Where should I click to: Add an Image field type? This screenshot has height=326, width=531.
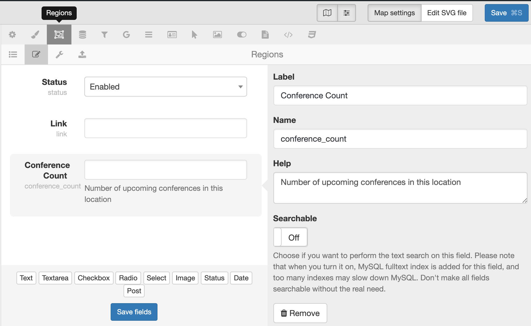tap(185, 278)
